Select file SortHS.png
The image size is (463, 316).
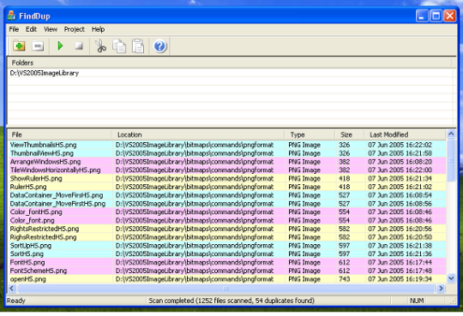[x=27, y=254]
